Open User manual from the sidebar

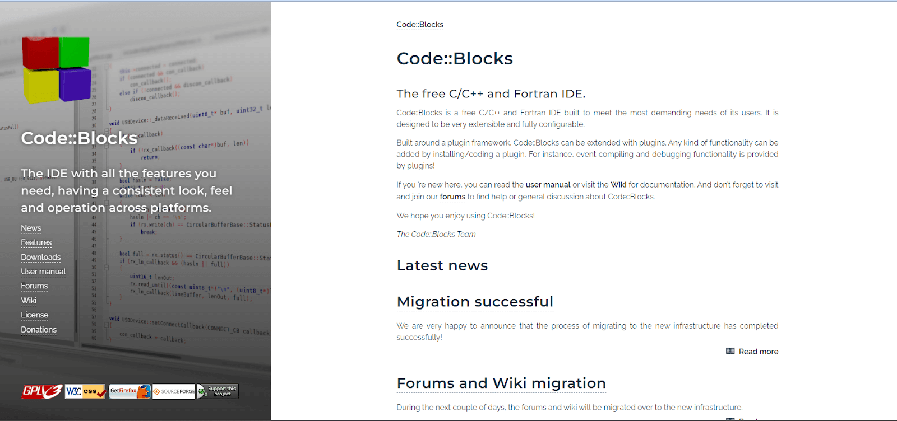tap(43, 272)
